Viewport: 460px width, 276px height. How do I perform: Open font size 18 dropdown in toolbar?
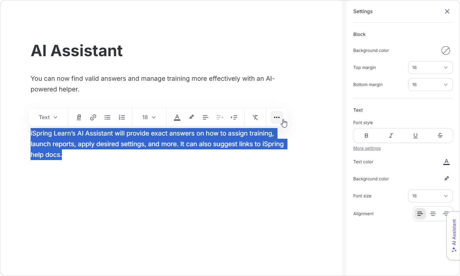[x=149, y=117]
